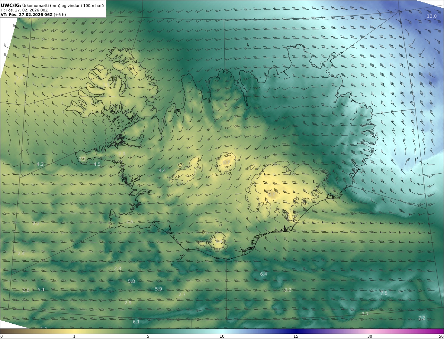Click the 2.4 value label
The height and width of the screenshot is (339, 444).
21,253
